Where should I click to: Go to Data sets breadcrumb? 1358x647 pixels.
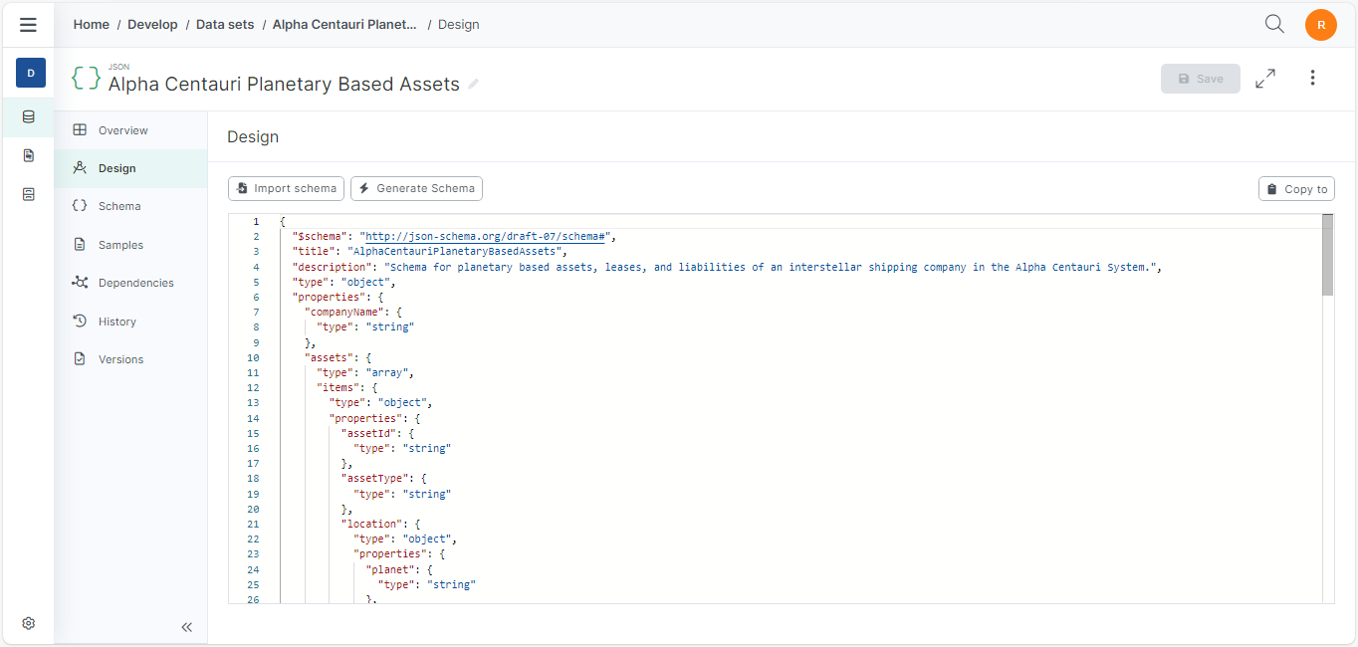pos(225,24)
